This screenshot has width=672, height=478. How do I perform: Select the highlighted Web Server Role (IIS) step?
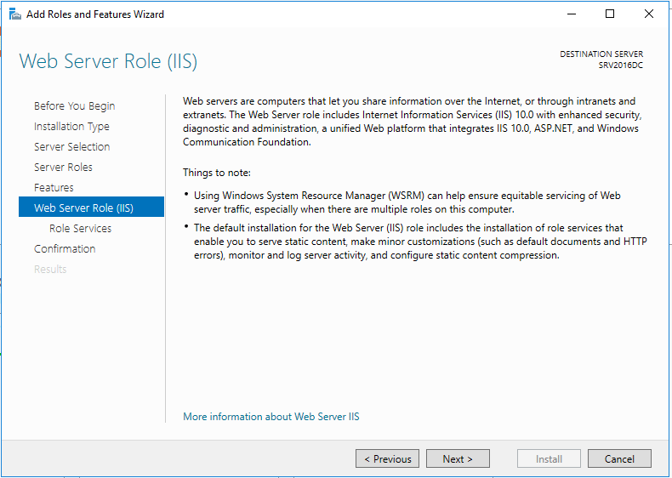[x=83, y=208]
